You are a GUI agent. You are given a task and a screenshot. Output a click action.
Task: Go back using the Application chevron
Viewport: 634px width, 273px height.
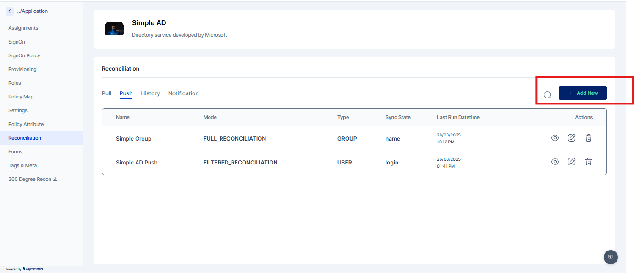[10, 11]
